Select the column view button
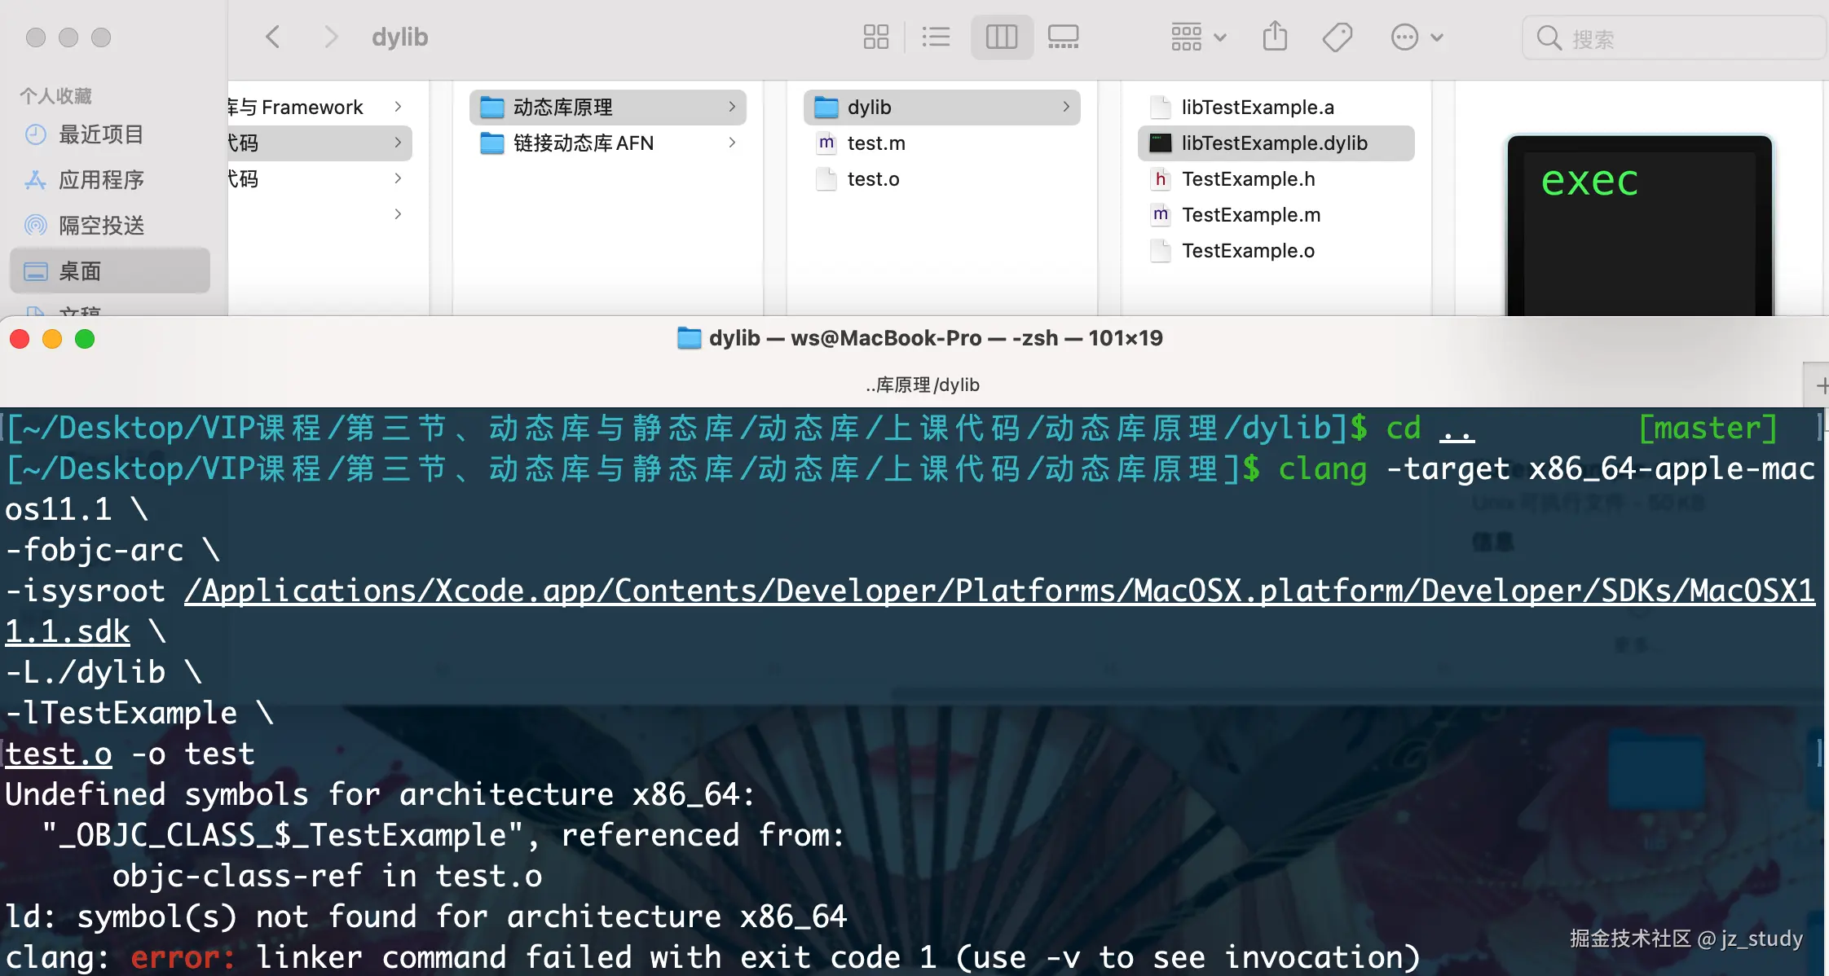 click(x=1002, y=37)
